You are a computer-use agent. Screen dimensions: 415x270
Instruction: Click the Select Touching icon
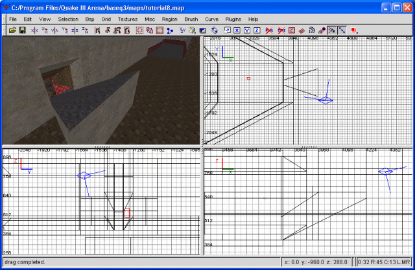(x=107, y=30)
